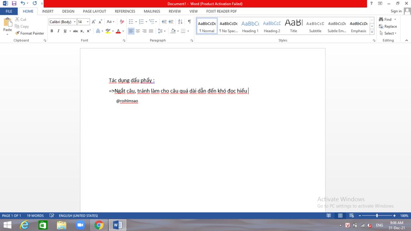Open the Borders dropdown arrow
This screenshot has width=411, height=231.
coord(188,31)
